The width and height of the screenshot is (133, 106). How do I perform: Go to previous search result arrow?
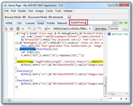(x=121, y=23)
